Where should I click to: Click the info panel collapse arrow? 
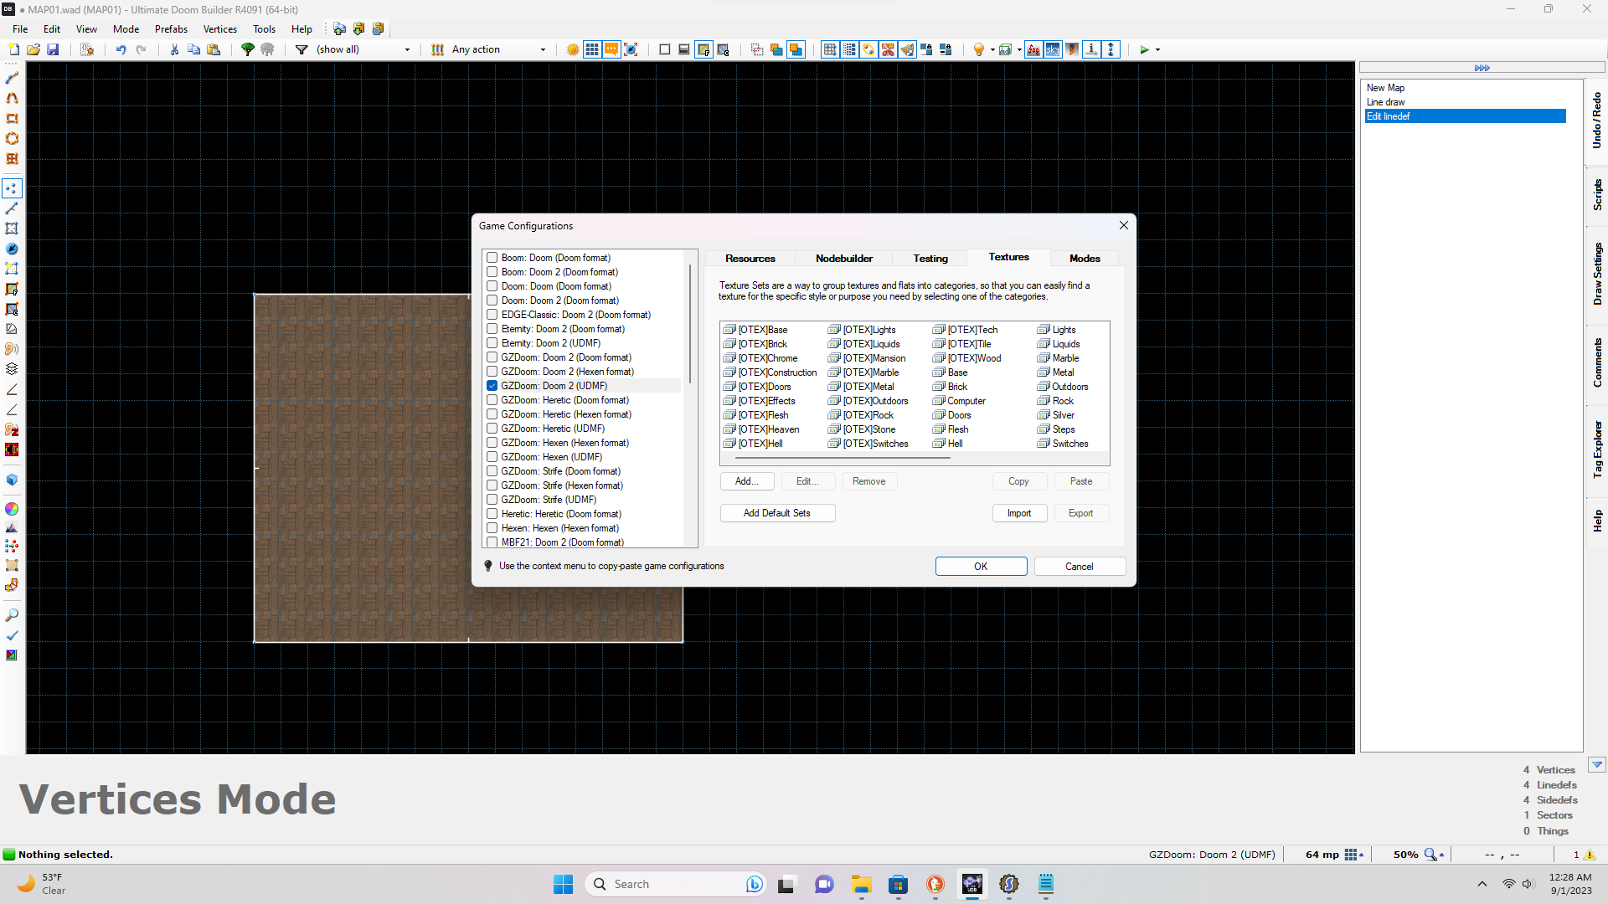click(1597, 764)
